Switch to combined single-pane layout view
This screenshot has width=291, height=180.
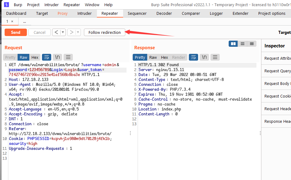point(252,44)
